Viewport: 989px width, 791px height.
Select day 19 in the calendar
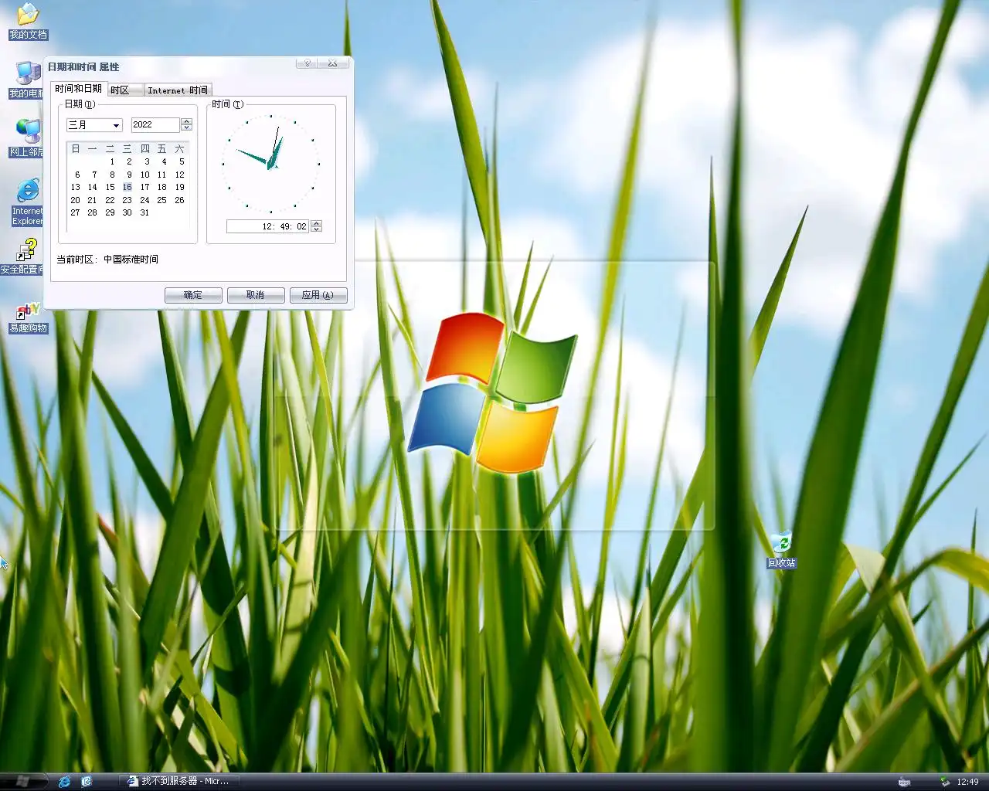[180, 187]
